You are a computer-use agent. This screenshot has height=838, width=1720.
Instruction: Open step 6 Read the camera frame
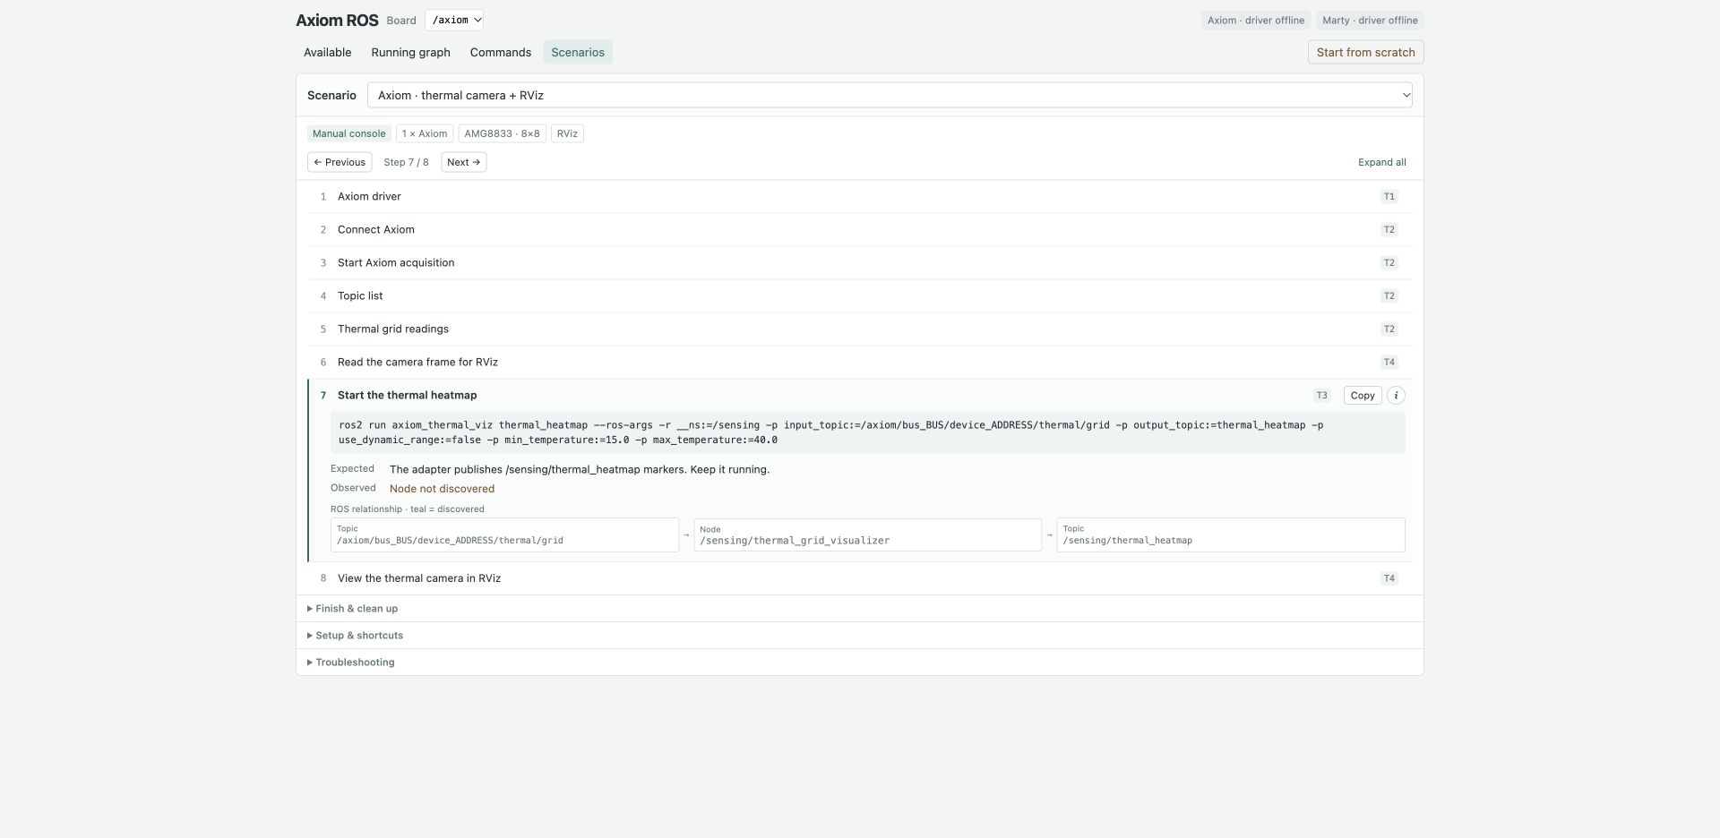[859, 362]
